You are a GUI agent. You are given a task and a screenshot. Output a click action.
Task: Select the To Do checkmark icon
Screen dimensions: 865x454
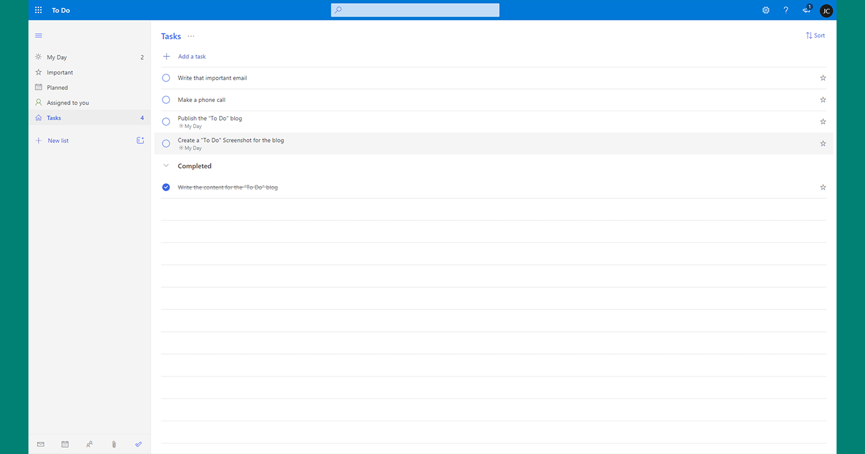[x=138, y=444]
